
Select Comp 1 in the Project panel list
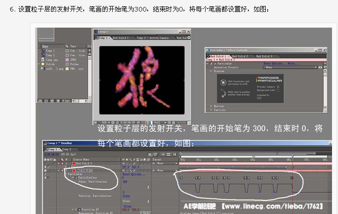tap(50, 51)
